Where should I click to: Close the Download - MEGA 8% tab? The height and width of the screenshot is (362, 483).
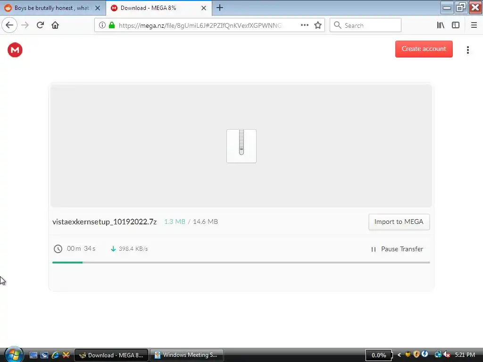(x=204, y=8)
